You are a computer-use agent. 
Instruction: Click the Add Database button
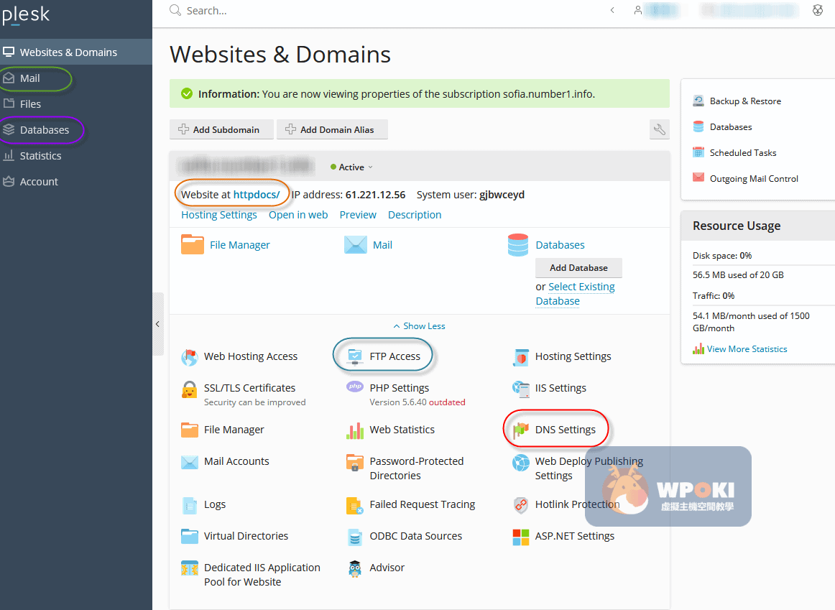(x=578, y=268)
